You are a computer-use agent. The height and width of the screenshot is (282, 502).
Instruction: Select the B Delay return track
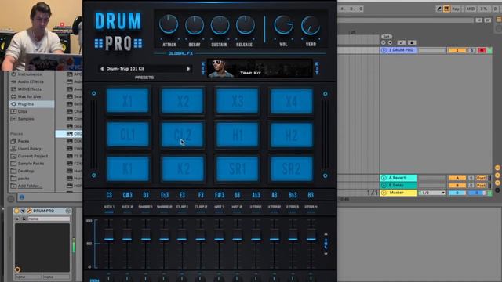coord(398,185)
